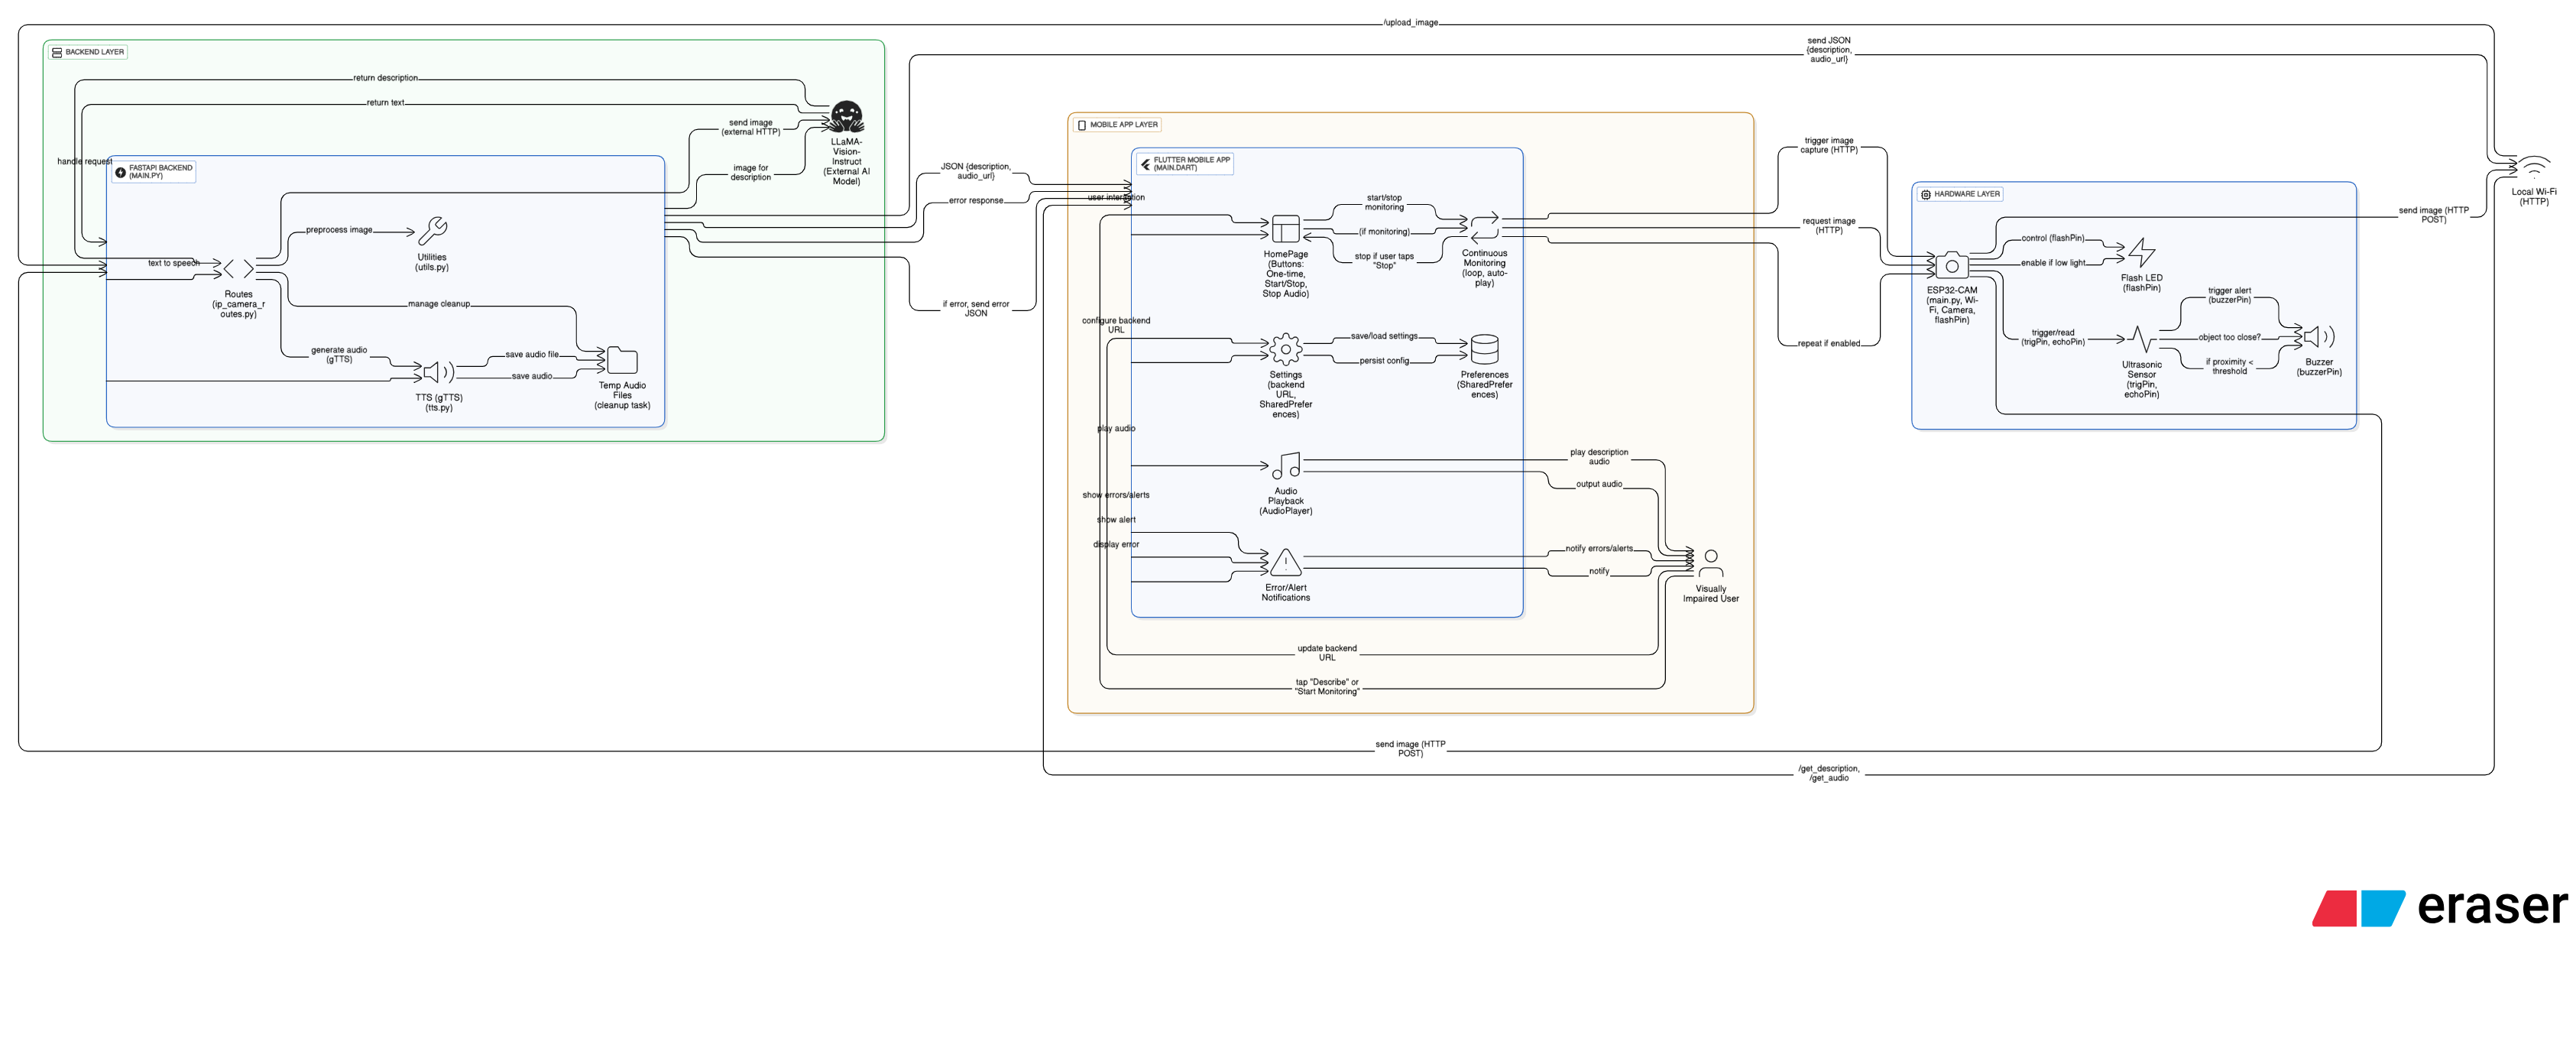Select the TTS speaker icon
Viewport: 2576px width, 1038px height.
point(438,373)
